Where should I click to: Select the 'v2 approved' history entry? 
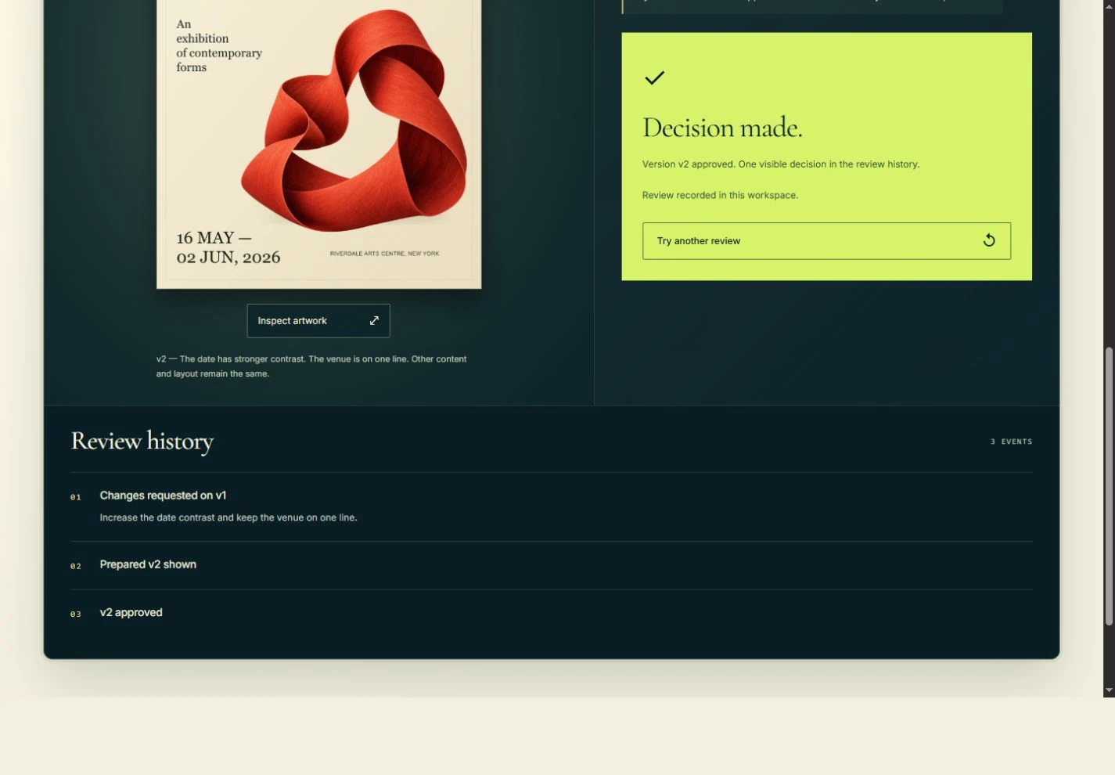552,613
